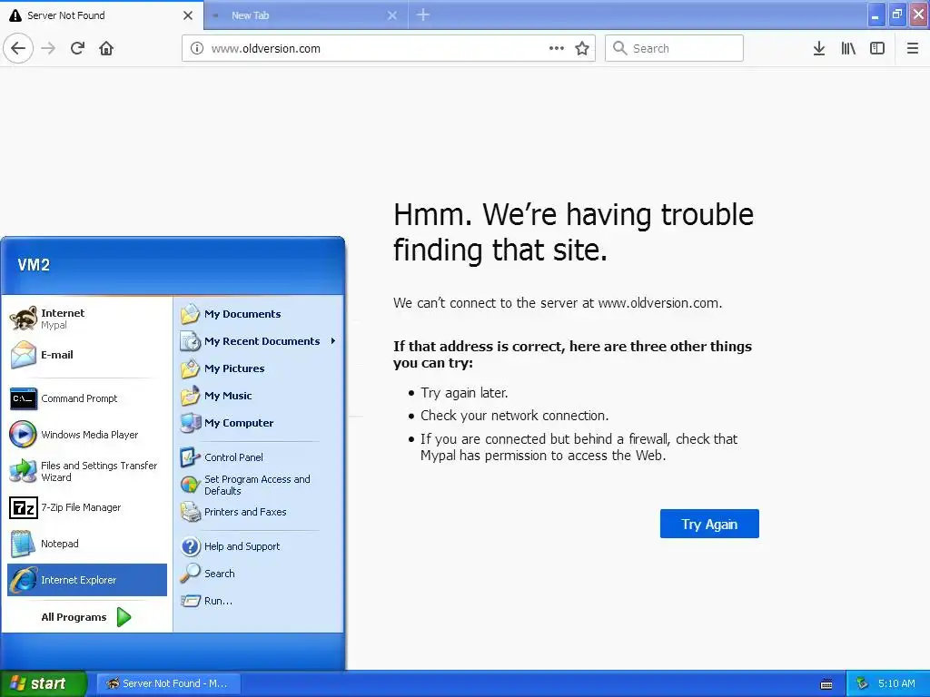Launch Windows Media Player

[x=87, y=435]
